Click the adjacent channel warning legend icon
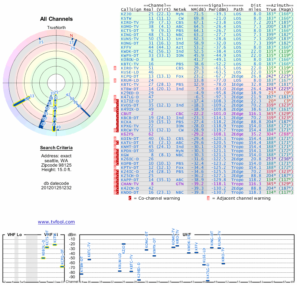The height and width of the screenshot is (285, 297). 208,198
